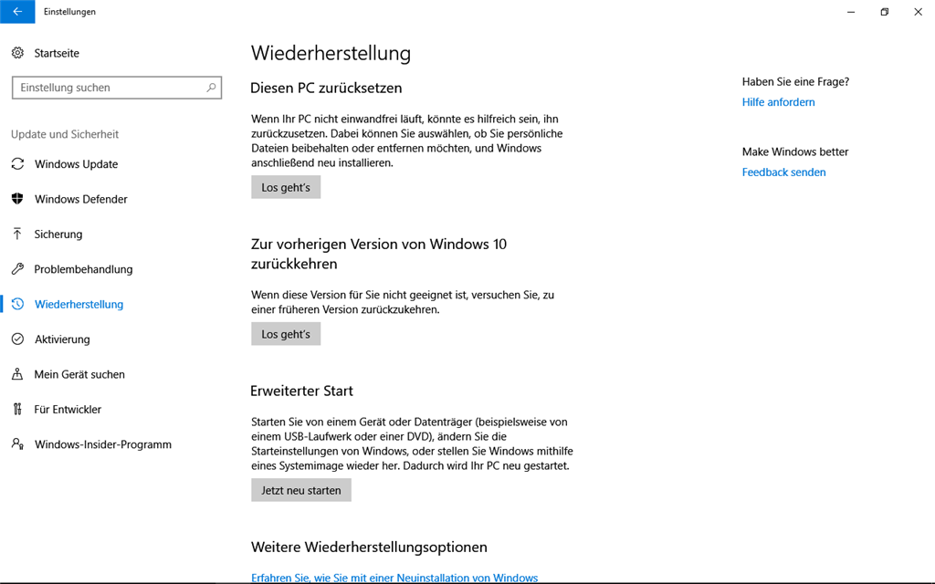Image resolution: width=935 pixels, height=584 pixels.
Task: Click the Windows Update refresh icon
Action: click(18, 164)
